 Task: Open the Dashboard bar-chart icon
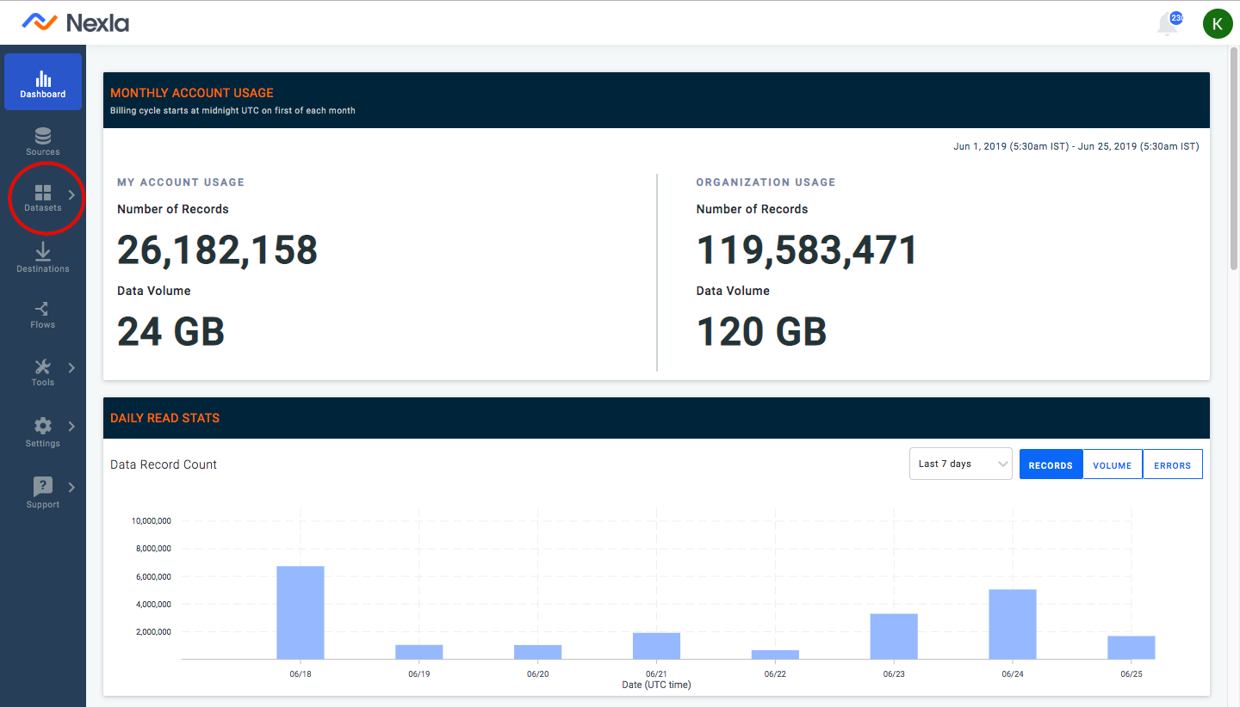(43, 78)
